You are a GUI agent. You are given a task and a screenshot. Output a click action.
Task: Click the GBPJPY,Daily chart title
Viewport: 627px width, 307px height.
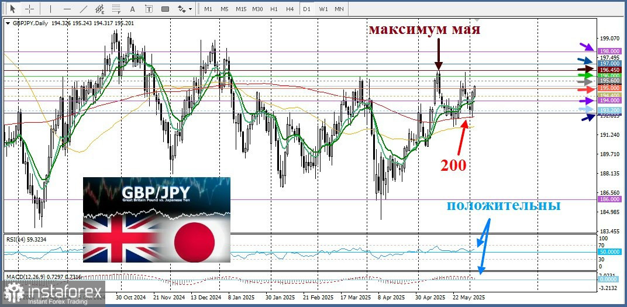pyautogui.click(x=30, y=23)
